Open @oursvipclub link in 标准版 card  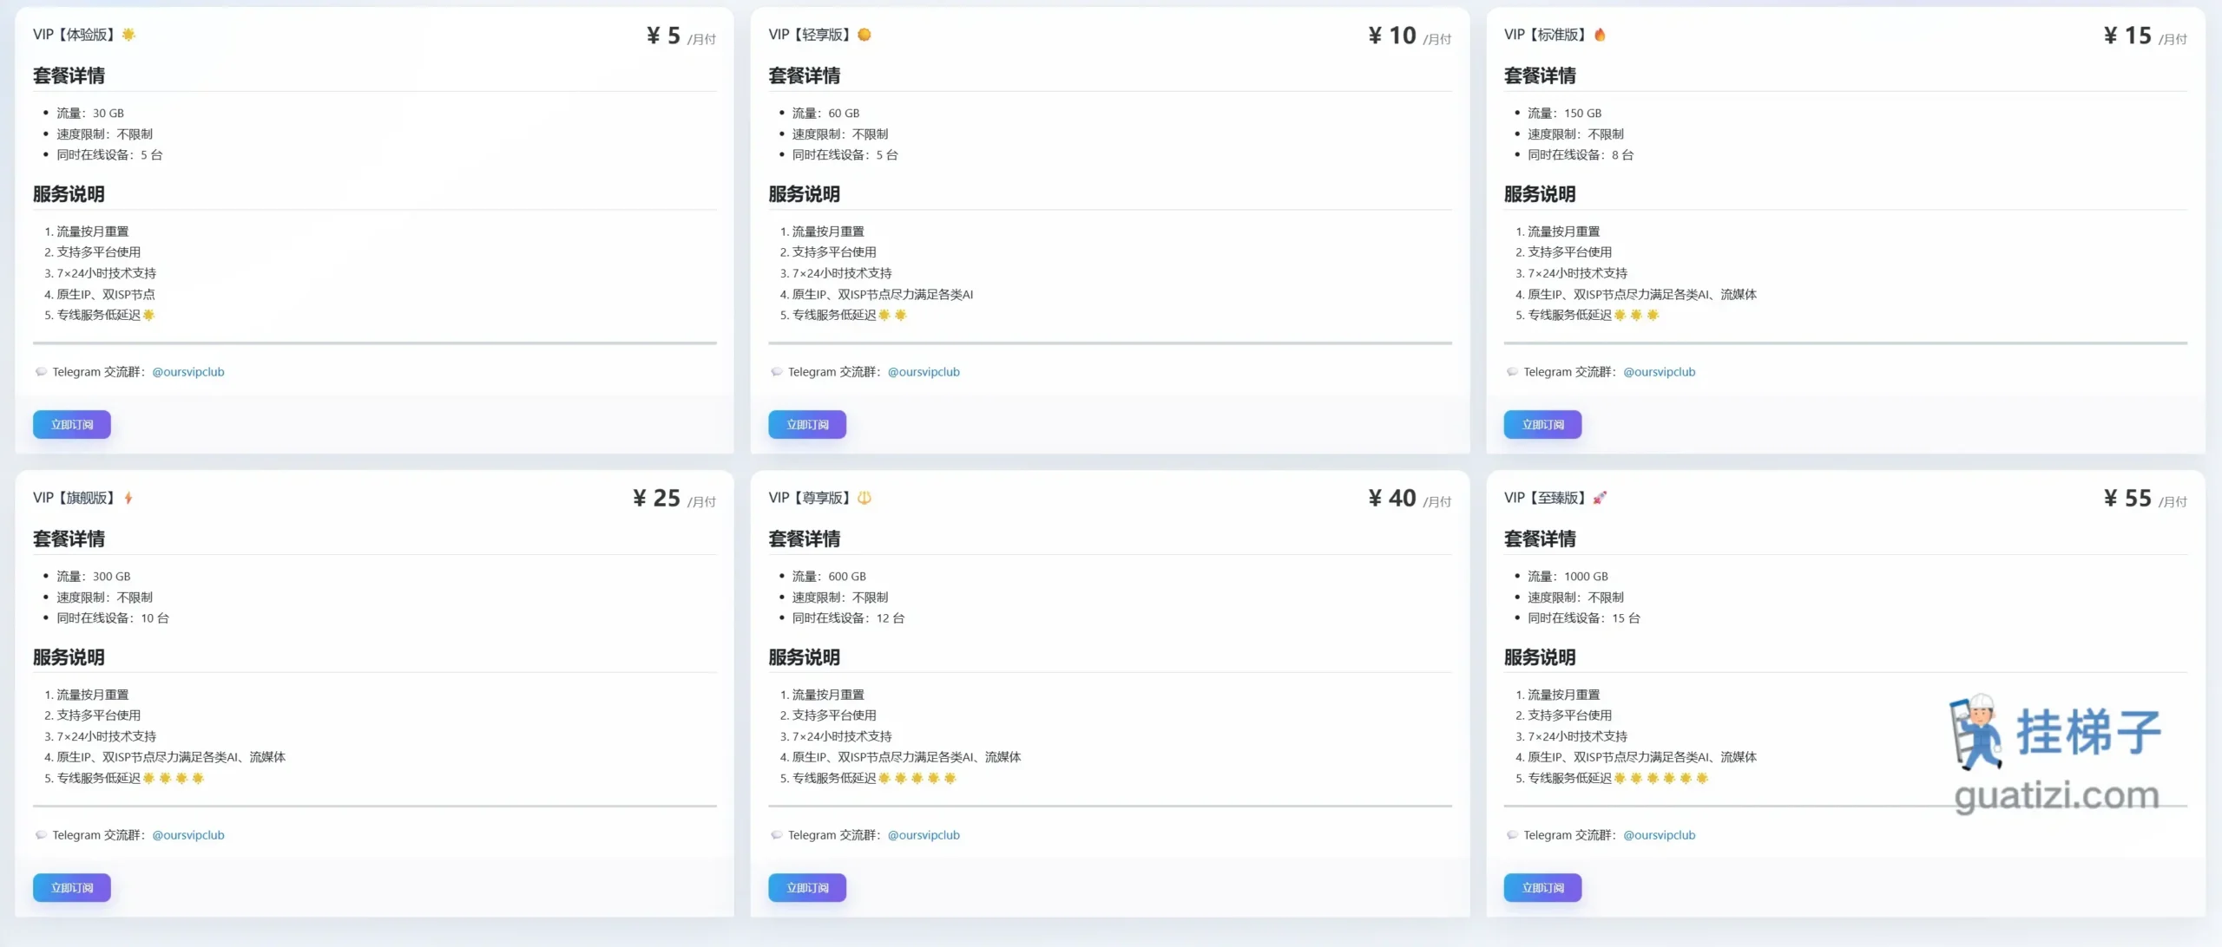[x=1660, y=372]
